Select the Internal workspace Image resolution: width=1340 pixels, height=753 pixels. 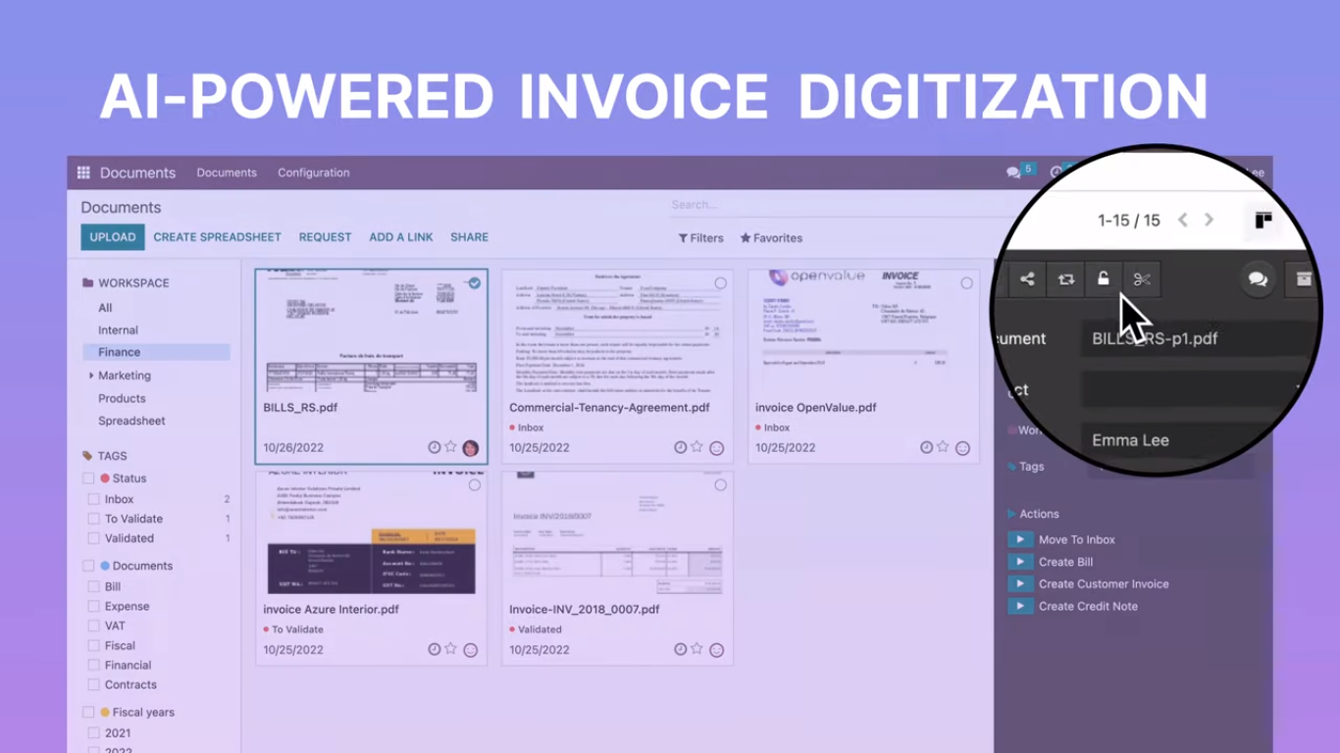coord(118,330)
